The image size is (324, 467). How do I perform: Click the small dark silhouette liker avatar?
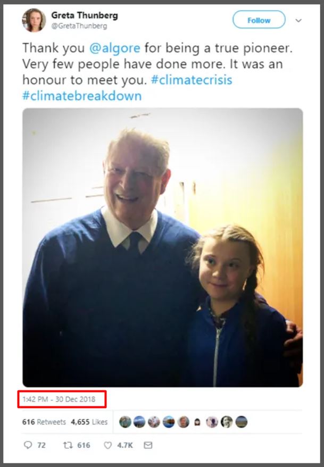(197, 422)
